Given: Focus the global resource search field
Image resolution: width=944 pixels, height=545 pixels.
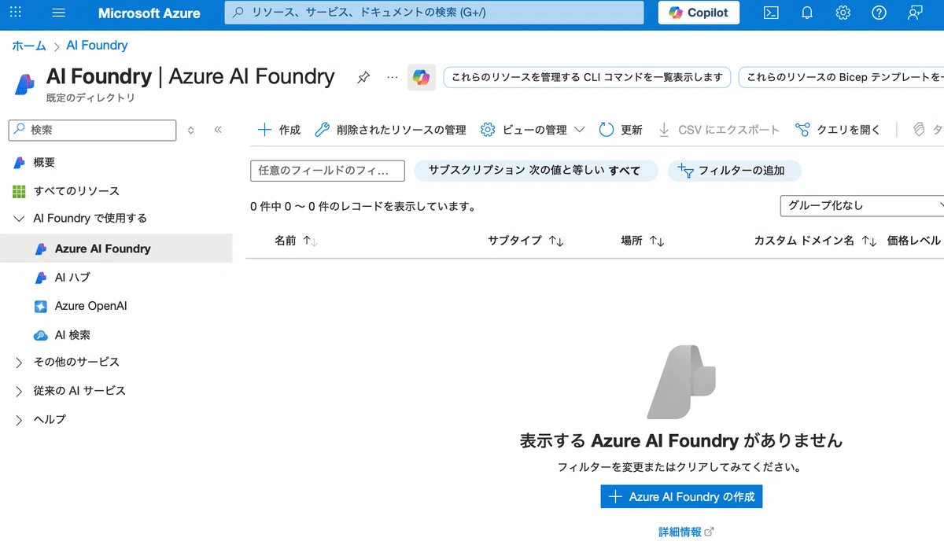Looking at the screenshot, I should [434, 13].
